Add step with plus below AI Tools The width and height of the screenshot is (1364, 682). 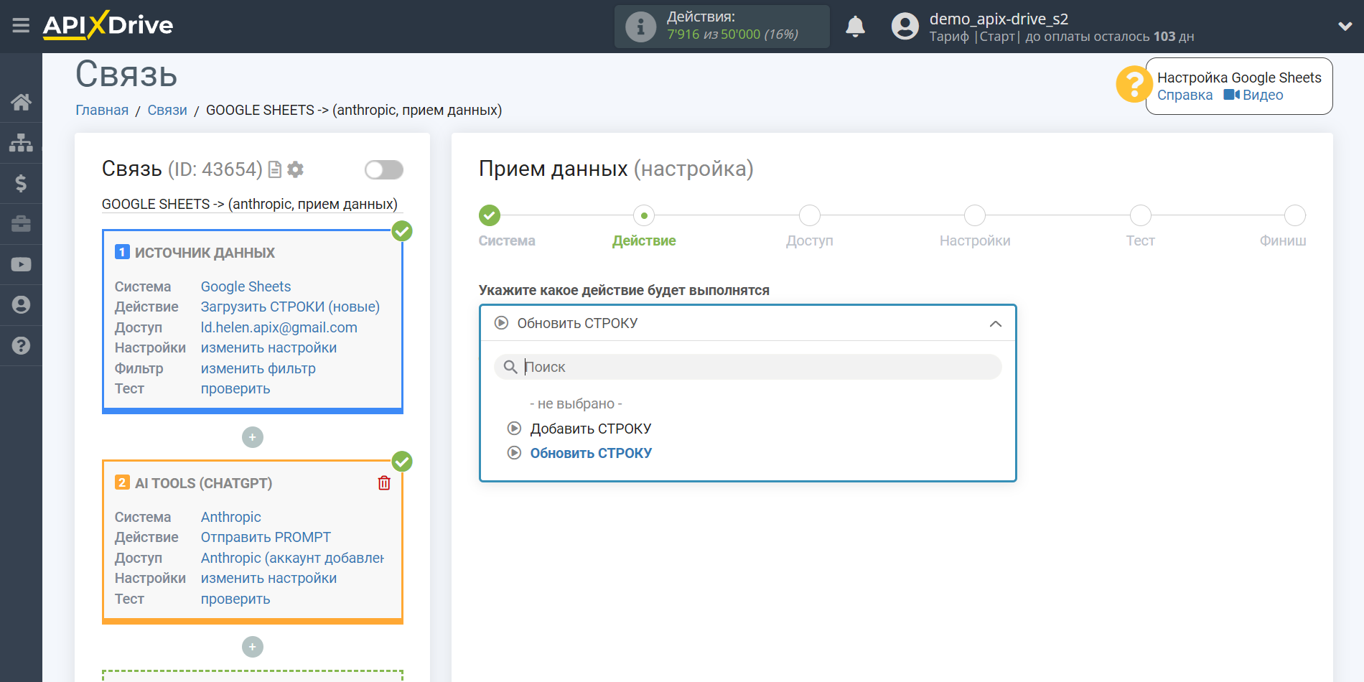253,647
